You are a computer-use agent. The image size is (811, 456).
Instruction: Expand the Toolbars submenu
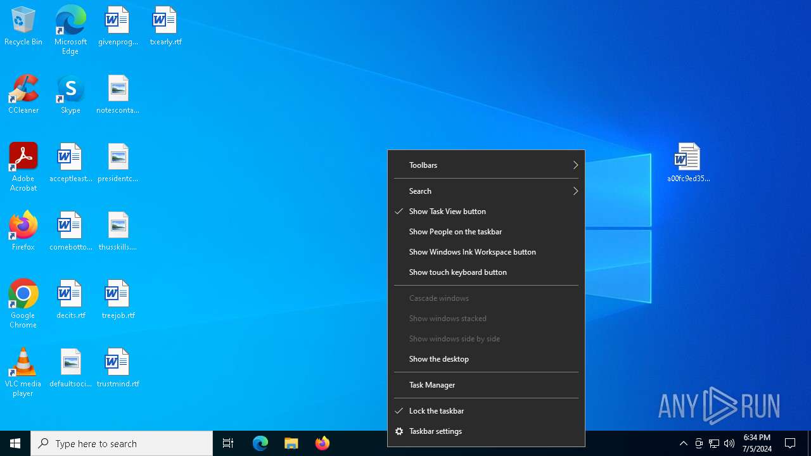(486, 165)
